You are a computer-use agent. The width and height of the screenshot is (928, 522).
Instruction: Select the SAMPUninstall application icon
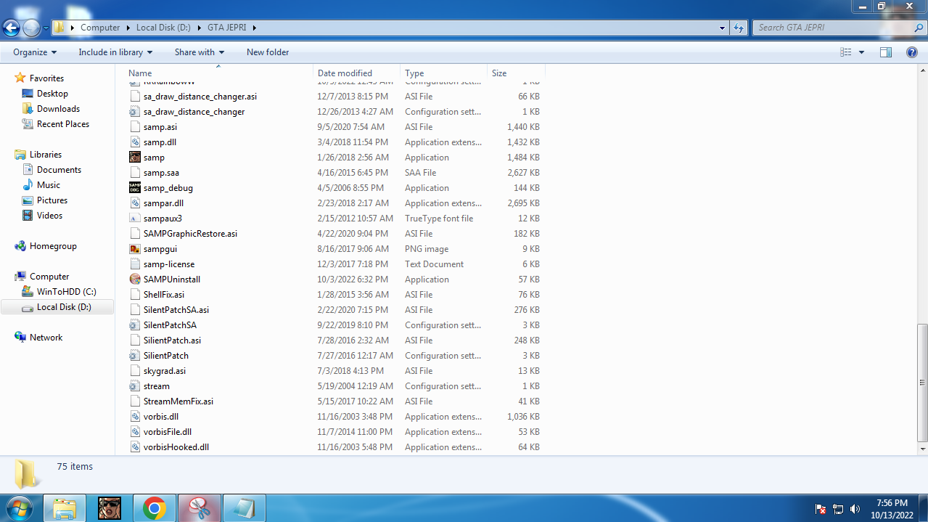pyautogui.click(x=134, y=280)
